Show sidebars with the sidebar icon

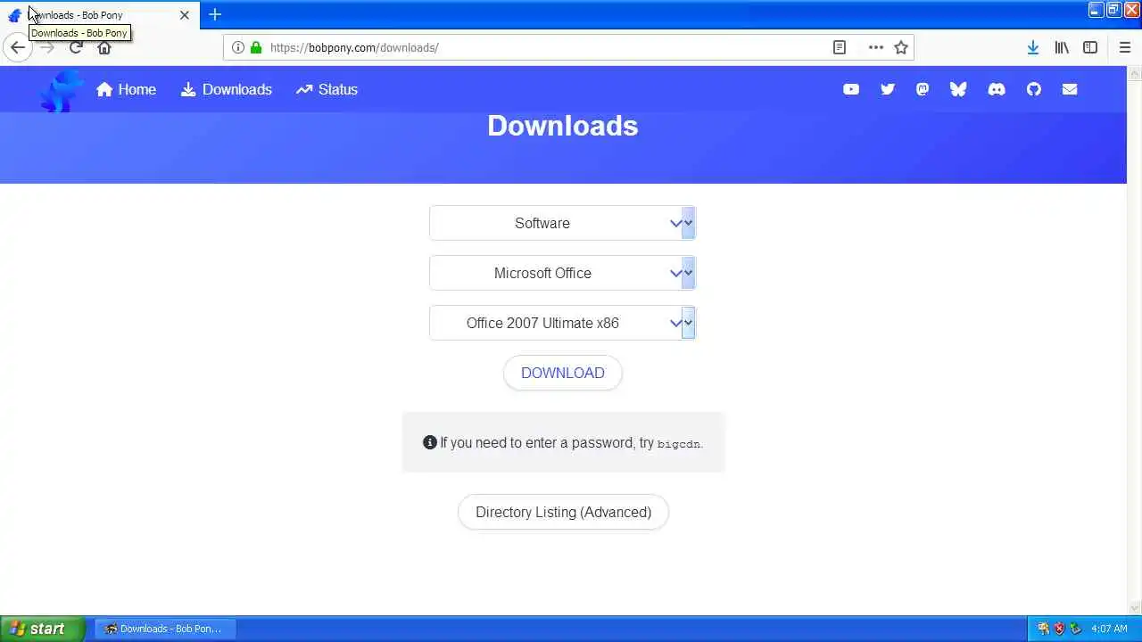click(1090, 47)
